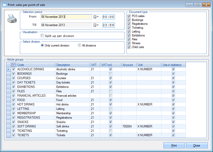Uncheck POS sales document type
The width and height of the screenshot is (213, 152).
tap(129, 16)
